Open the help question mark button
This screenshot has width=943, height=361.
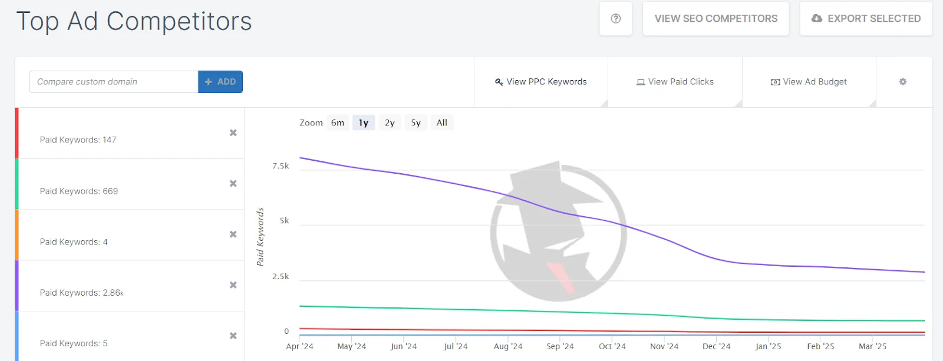click(616, 19)
